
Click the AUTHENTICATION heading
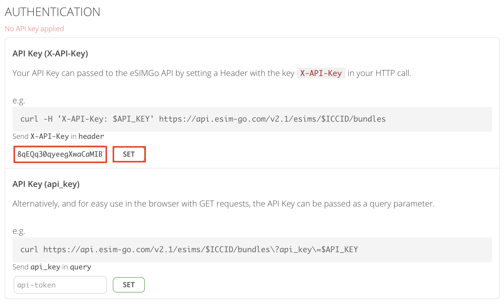[x=53, y=12]
